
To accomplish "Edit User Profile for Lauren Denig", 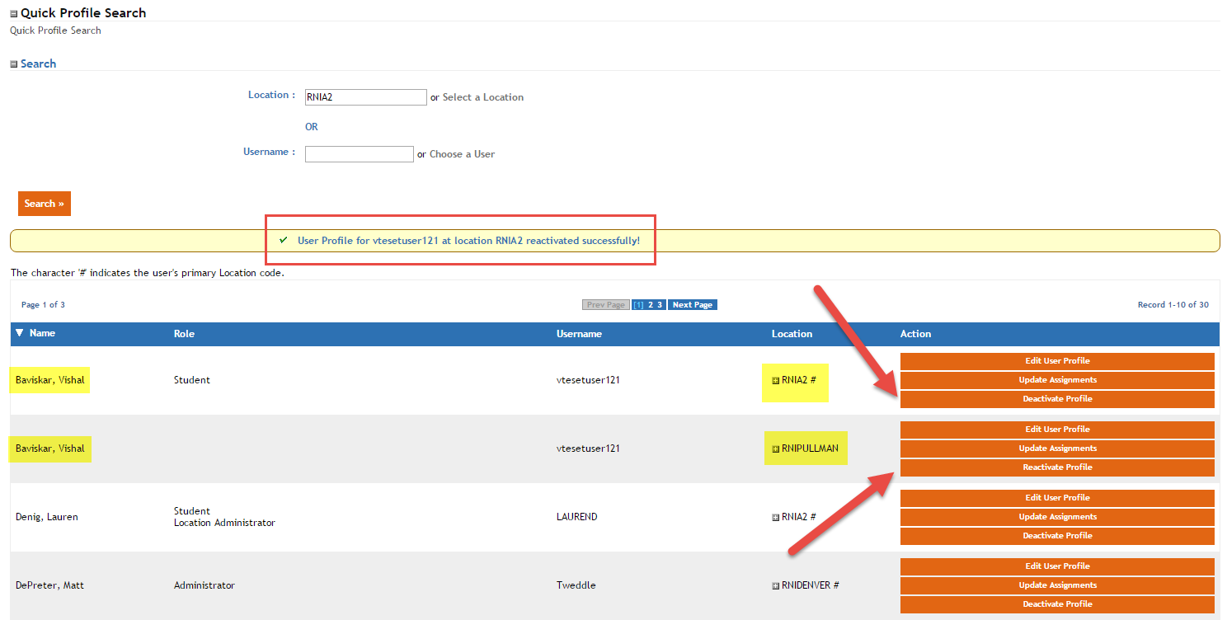I will tap(1057, 498).
